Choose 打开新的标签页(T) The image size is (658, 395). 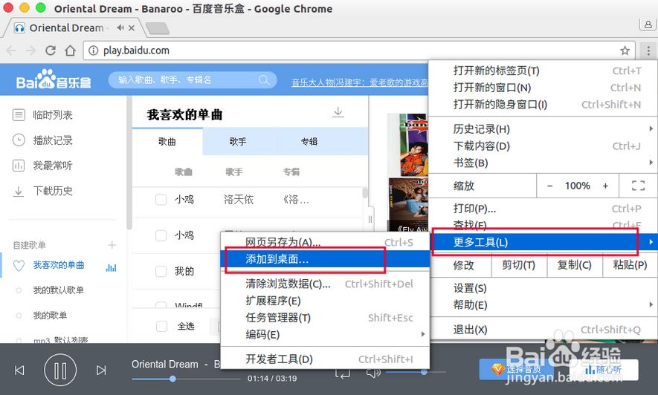point(542,71)
